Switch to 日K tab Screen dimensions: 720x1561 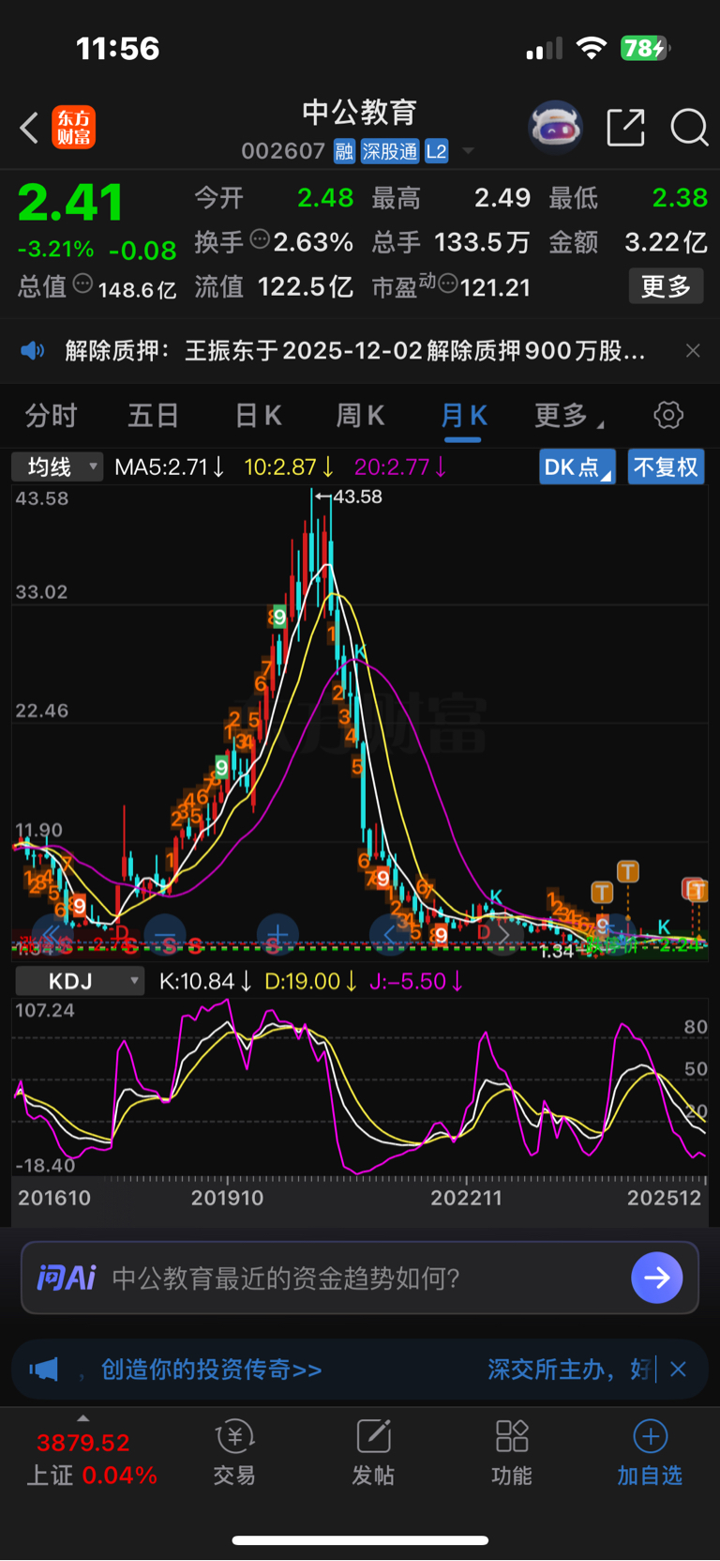pyautogui.click(x=257, y=415)
